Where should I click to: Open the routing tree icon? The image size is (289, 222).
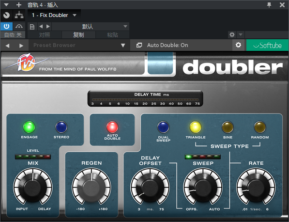point(19,15)
